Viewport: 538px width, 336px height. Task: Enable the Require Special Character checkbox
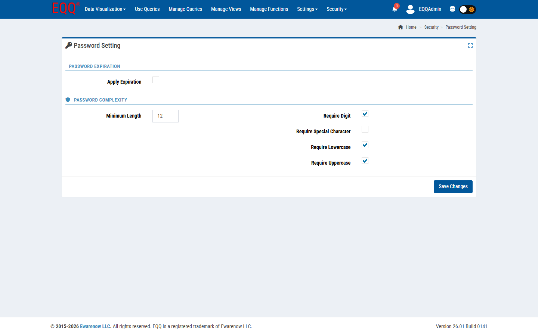coord(365,129)
